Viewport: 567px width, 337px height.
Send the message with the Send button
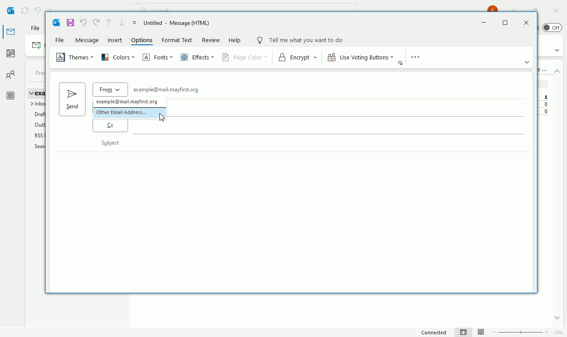tap(72, 99)
